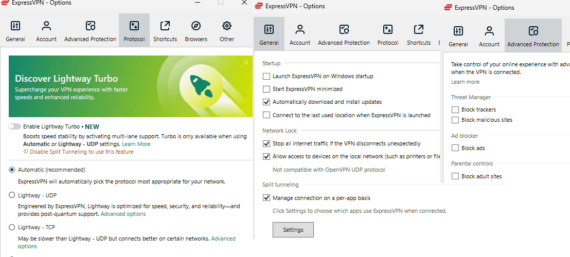Viewport: 570px width, 257px height.
Task: Click the Network Lock section heading
Action: (279, 131)
